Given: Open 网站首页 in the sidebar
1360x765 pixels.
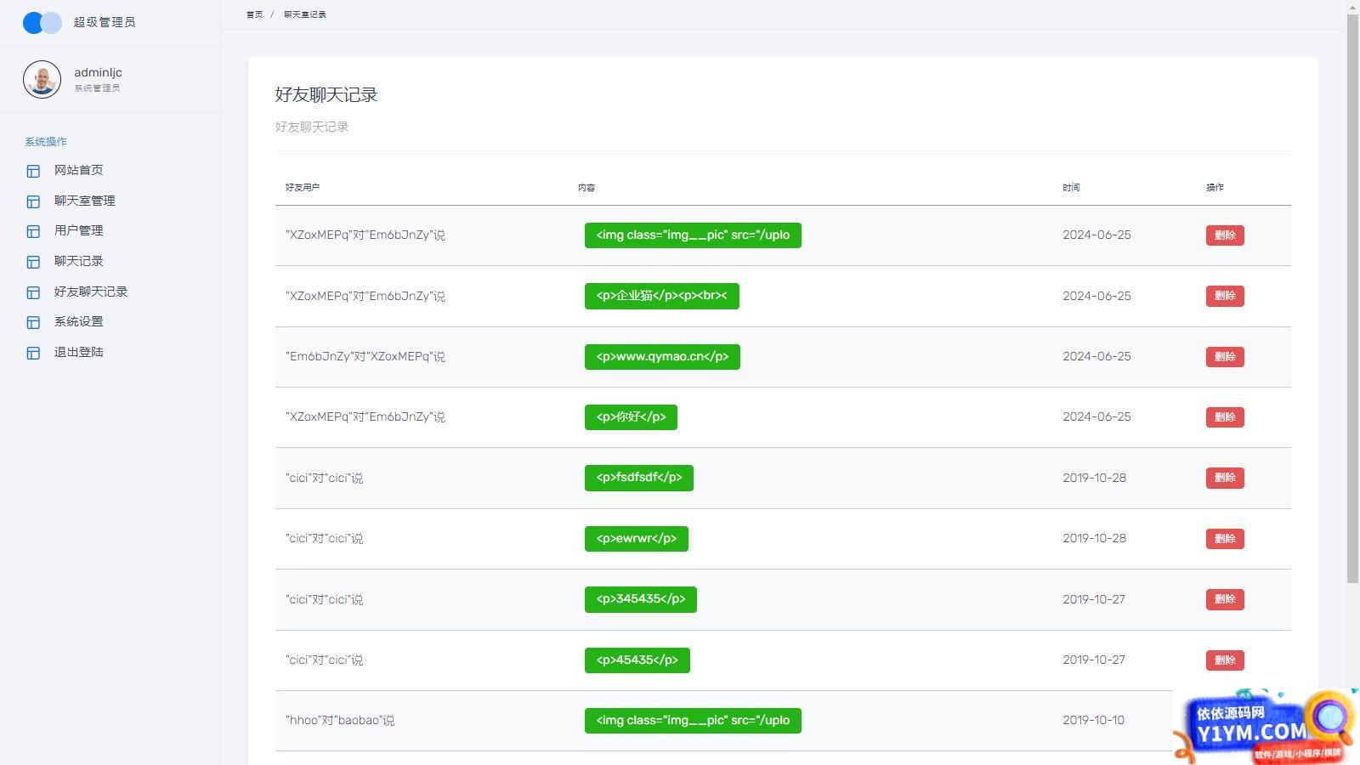Looking at the screenshot, I should click(x=79, y=170).
